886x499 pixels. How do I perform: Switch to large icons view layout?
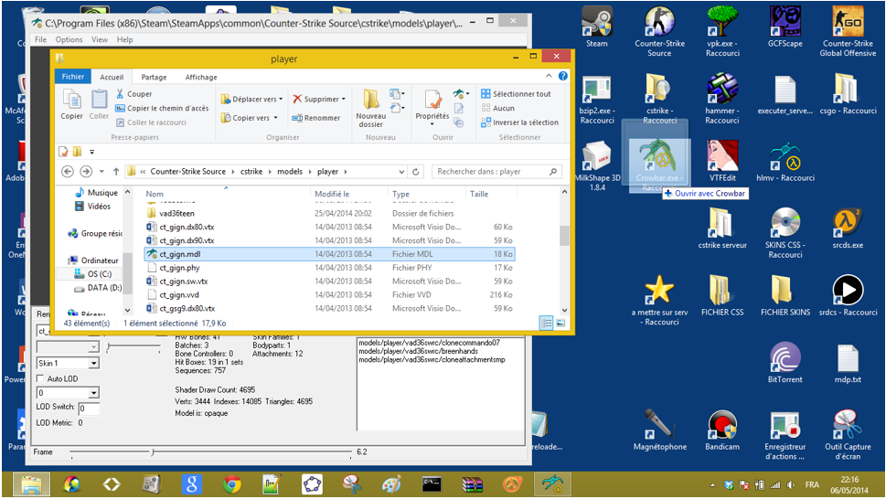coord(560,323)
